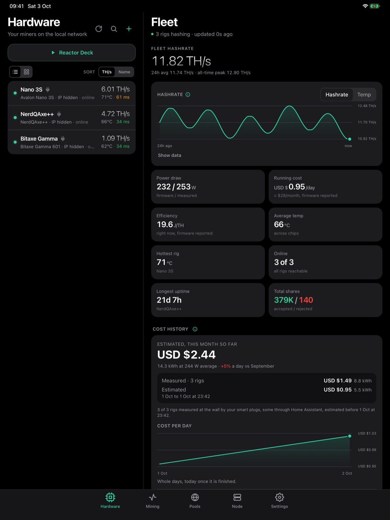
Task: Open the Bitaxe Gamma miner row
Action: (72, 142)
